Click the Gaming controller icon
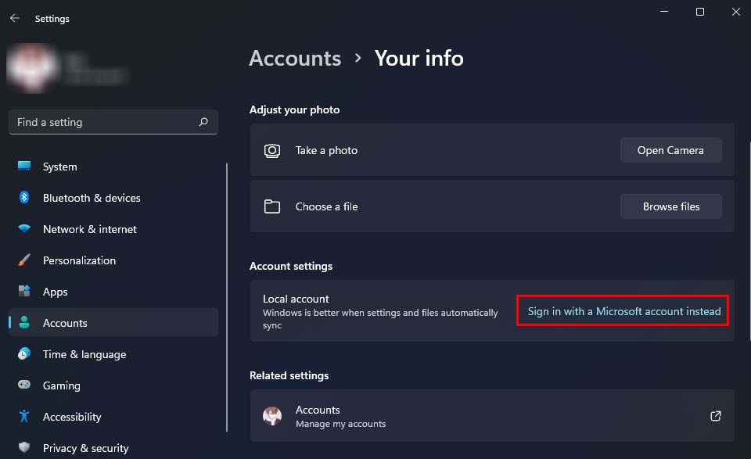 tap(24, 385)
